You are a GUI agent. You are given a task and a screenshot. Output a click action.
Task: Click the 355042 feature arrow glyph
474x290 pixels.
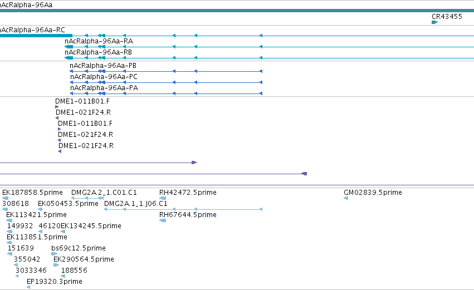pos(16,265)
